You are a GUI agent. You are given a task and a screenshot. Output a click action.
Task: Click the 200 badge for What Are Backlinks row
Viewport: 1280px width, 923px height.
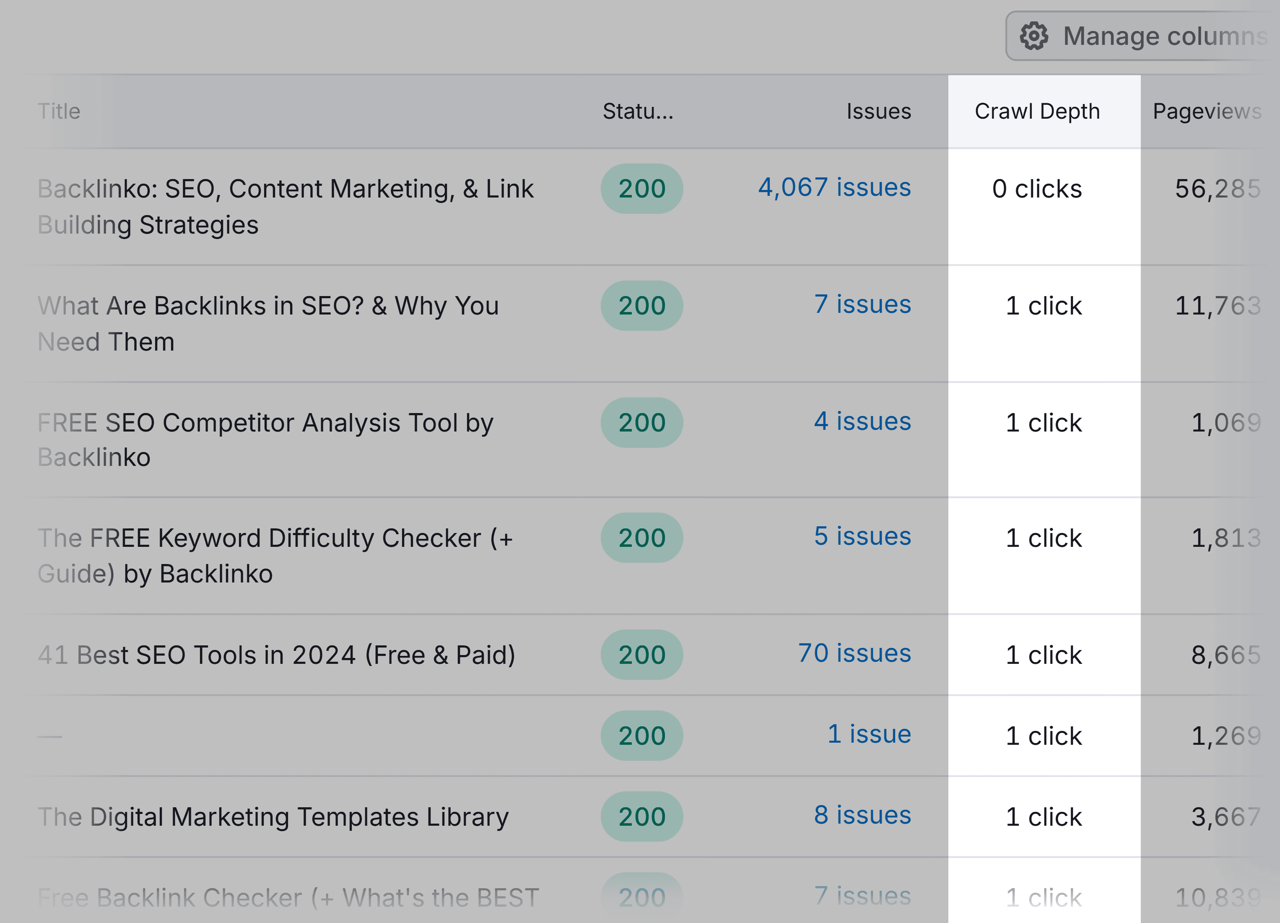(642, 305)
